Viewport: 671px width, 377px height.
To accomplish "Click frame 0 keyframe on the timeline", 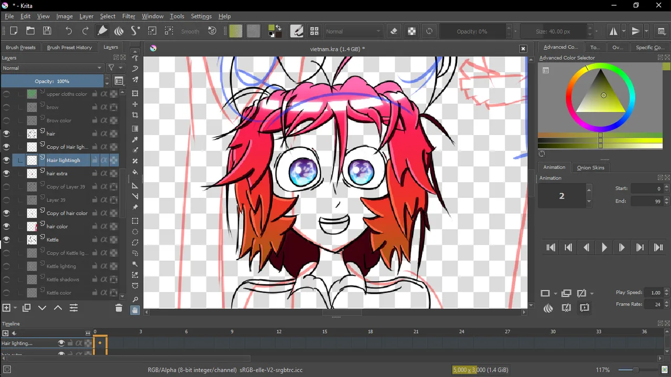I will pos(100,343).
